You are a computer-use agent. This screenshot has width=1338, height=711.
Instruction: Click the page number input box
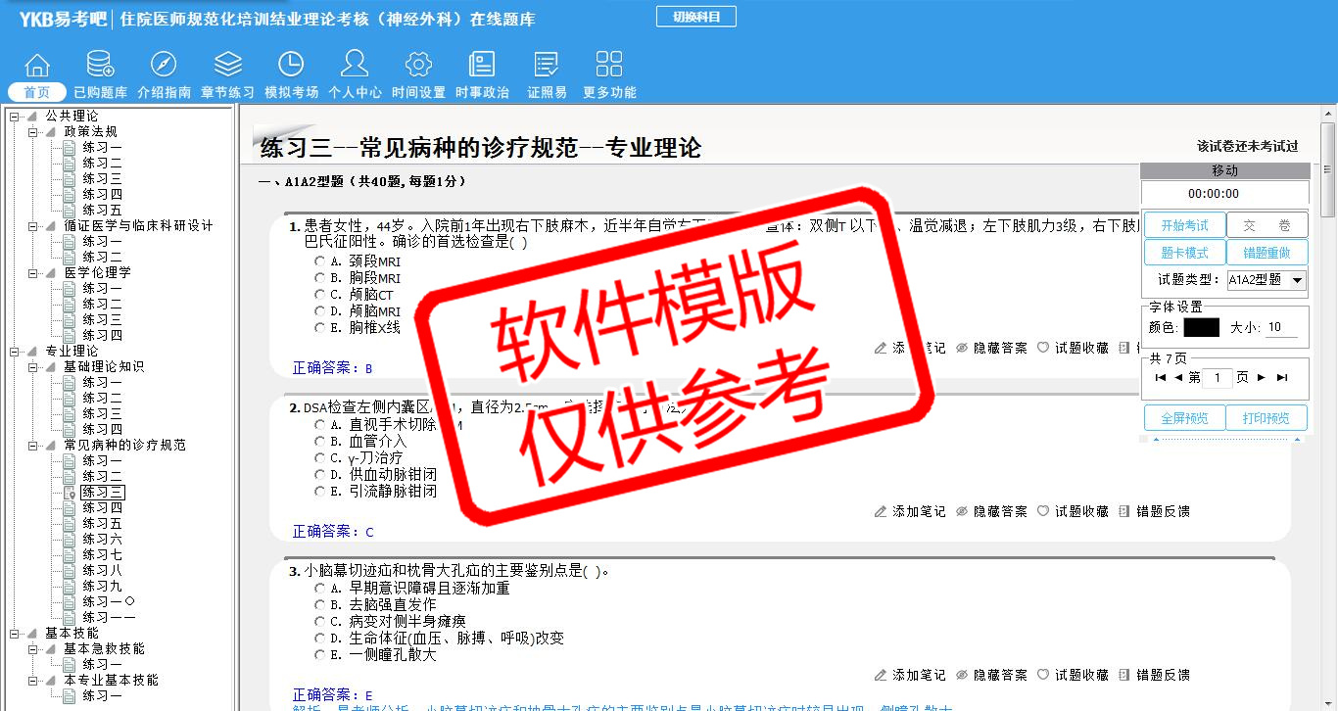pyautogui.click(x=1217, y=378)
